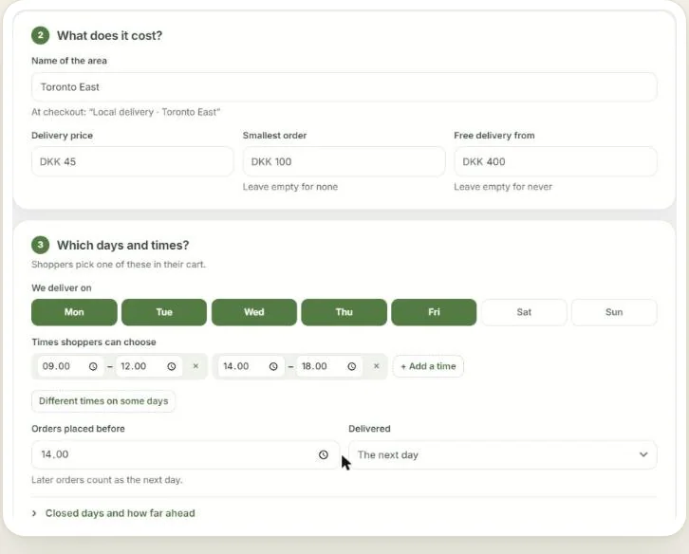689x554 pixels.
Task: Enable Saturday delivery day
Action: [x=524, y=312]
